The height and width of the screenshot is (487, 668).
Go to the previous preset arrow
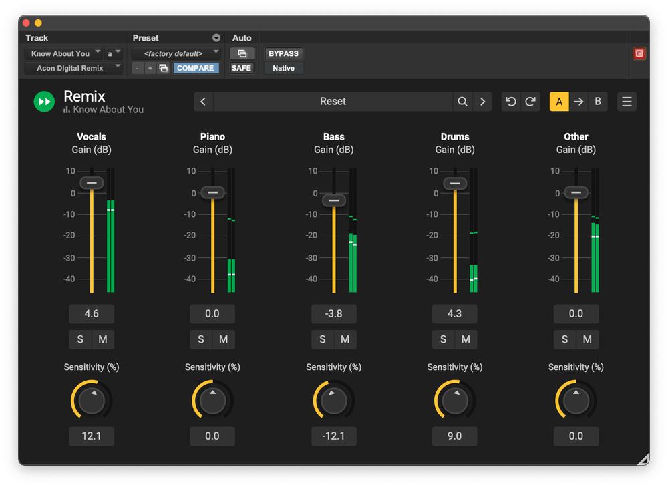pyautogui.click(x=203, y=102)
